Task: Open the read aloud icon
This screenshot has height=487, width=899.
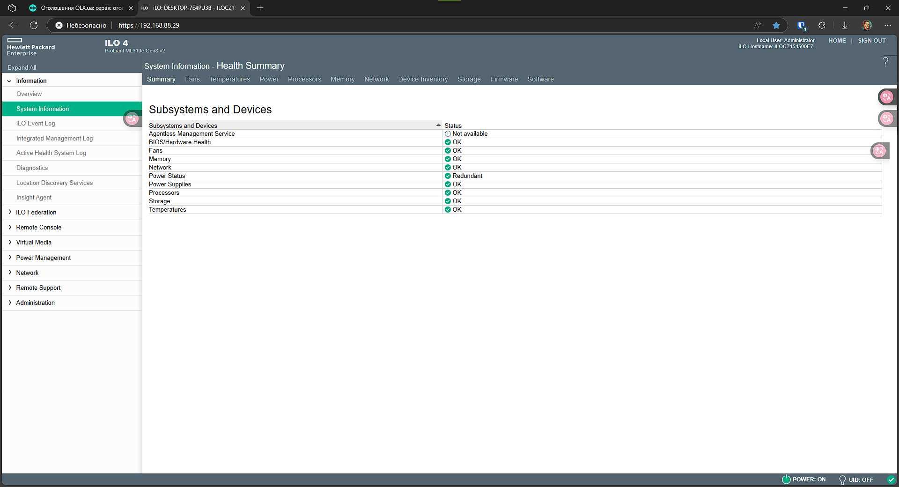Action: coord(758,25)
